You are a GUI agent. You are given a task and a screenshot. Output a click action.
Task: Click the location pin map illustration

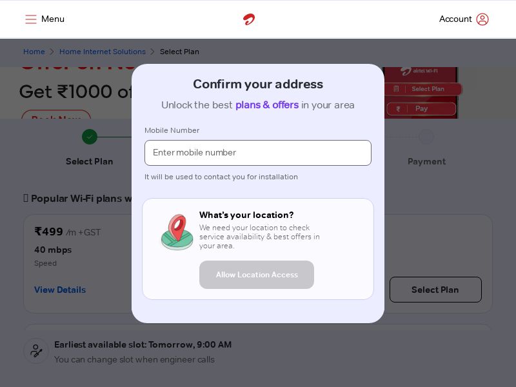(177, 232)
